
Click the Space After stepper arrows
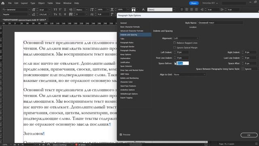(x=242, y=63)
